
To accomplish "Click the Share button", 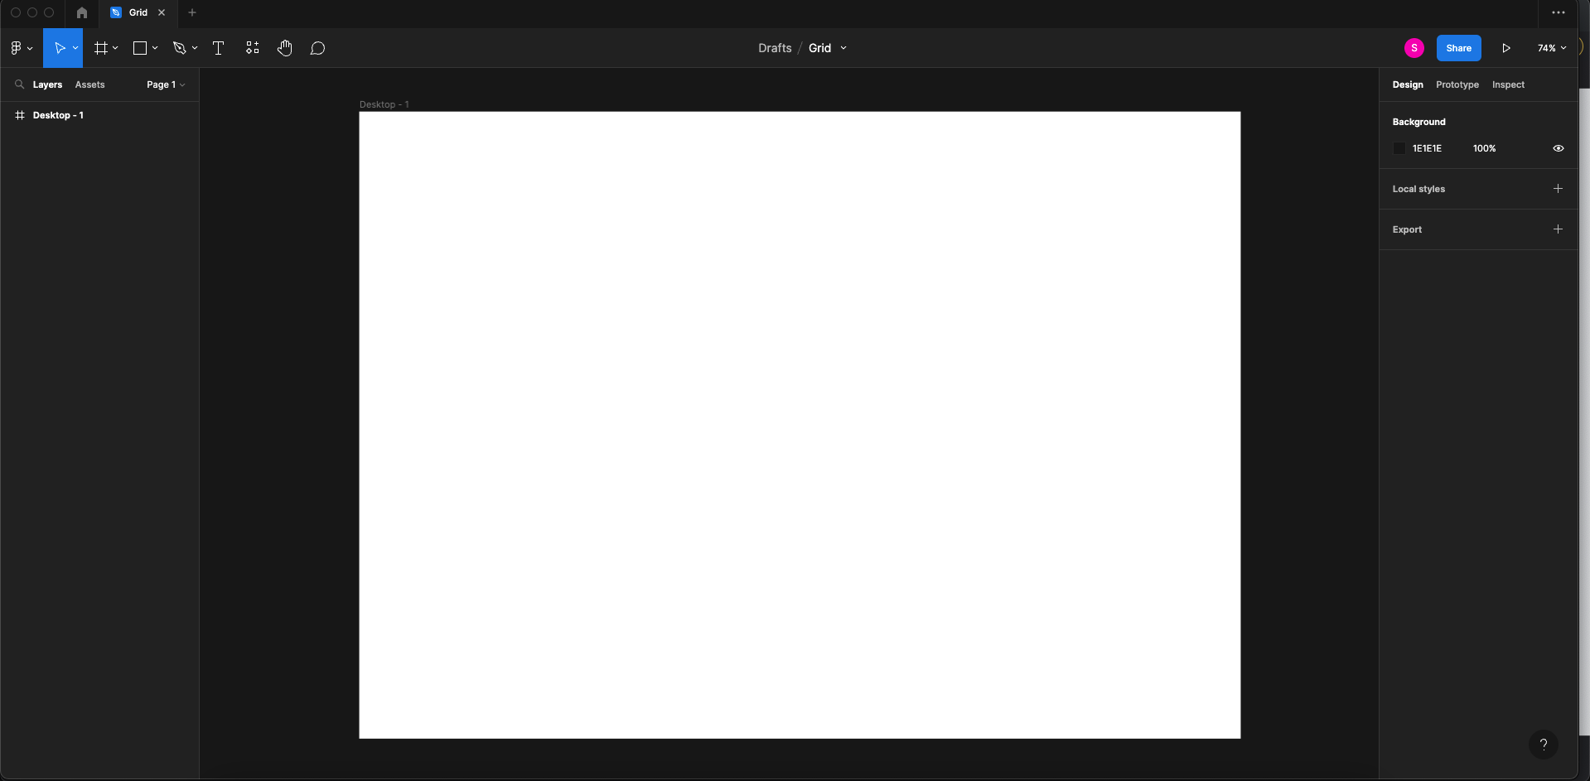I will tap(1457, 47).
